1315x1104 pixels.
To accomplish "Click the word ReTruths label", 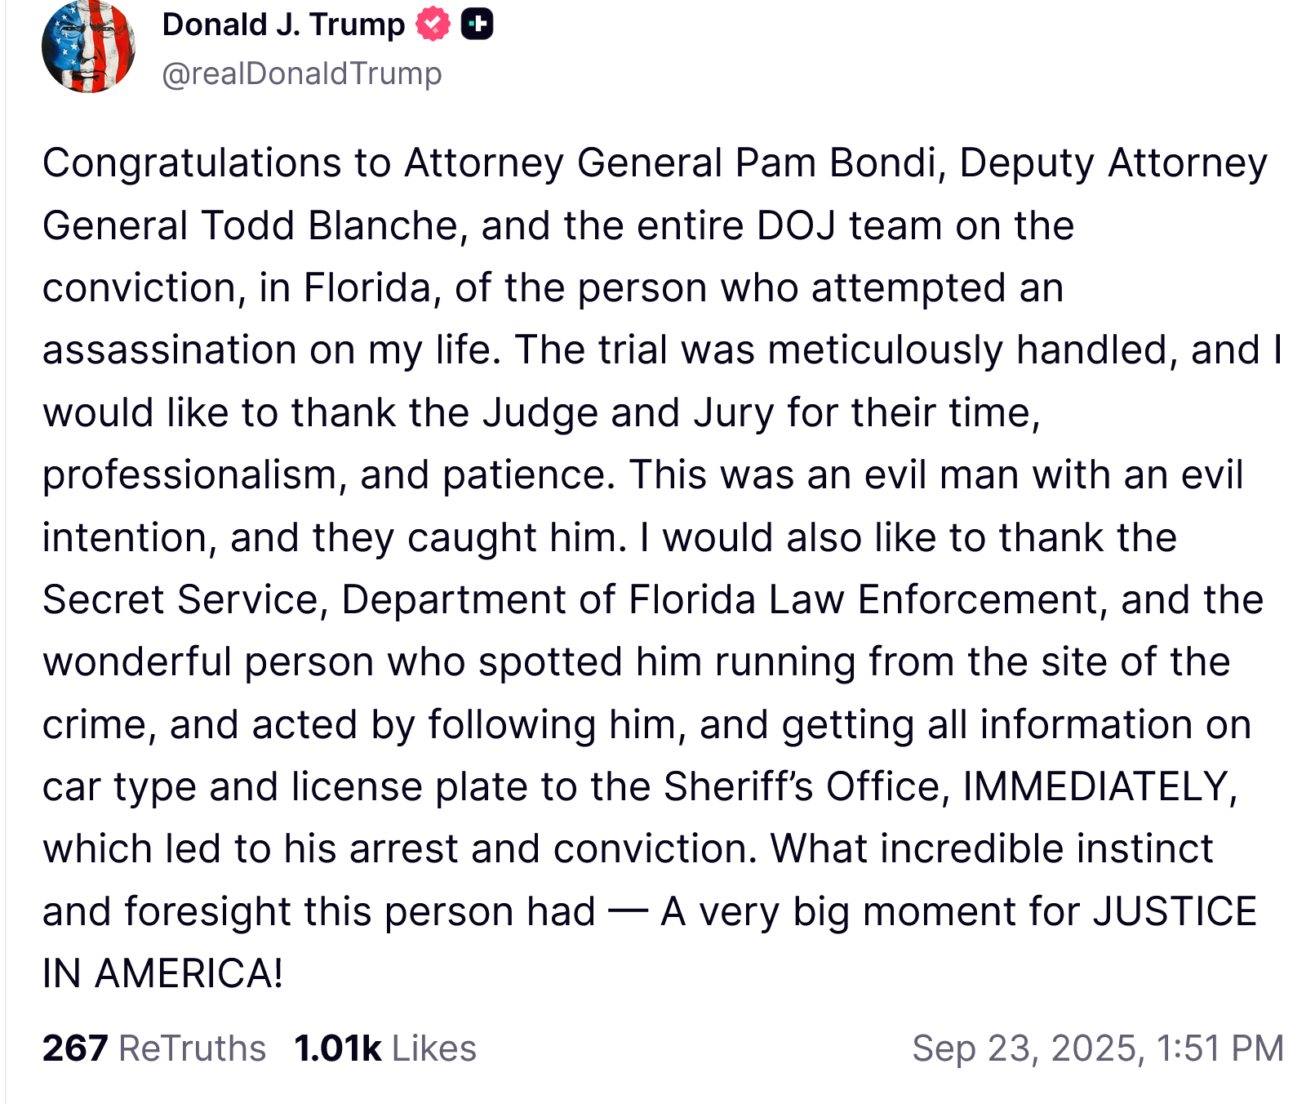I will tap(193, 1048).
